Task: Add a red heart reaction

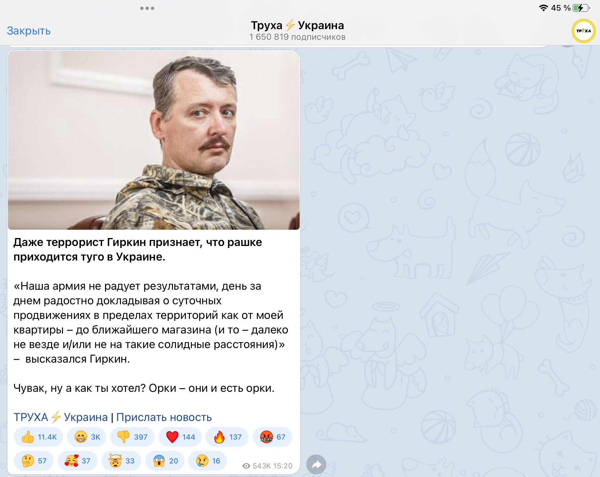Action: tap(180, 437)
